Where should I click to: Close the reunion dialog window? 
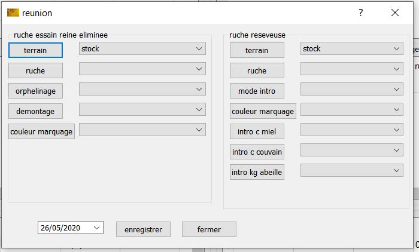coord(394,13)
